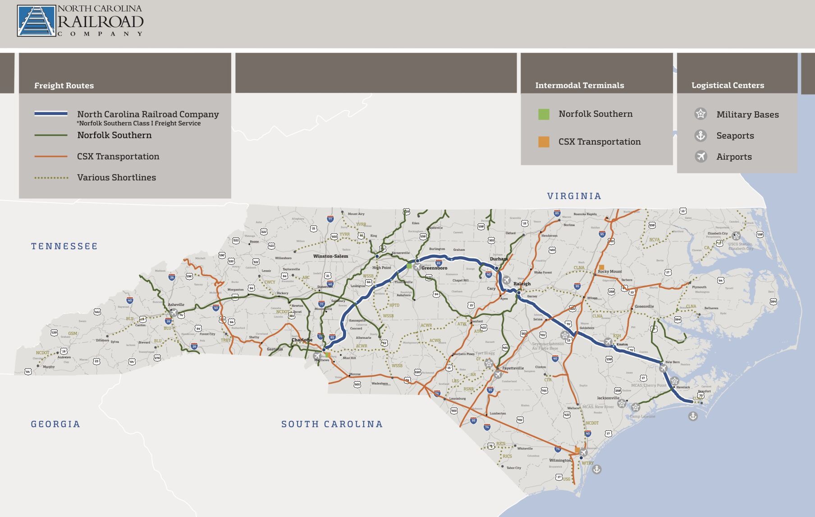Click the CWCY shortline label

tap(270, 282)
